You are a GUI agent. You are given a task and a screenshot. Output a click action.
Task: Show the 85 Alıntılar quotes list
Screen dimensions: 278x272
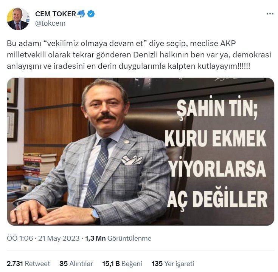tap(76, 264)
